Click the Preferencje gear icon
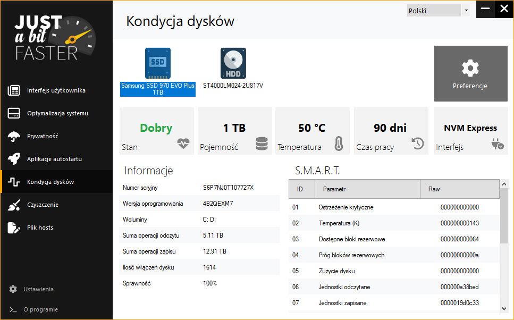This screenshot has height=320, width=514. [x=470, y=68]
